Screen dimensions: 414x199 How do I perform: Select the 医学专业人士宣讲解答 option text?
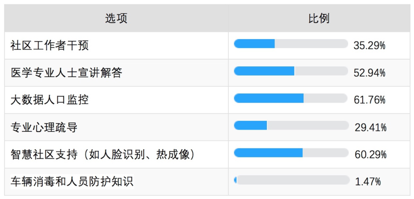[x=67, y=73]
